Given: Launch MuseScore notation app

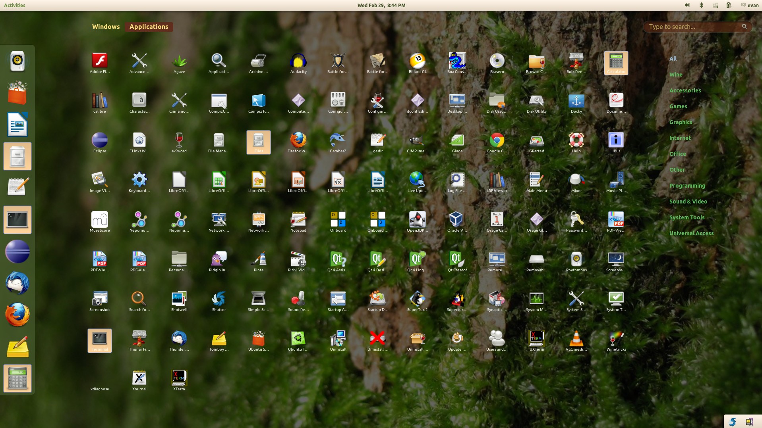Looking at the screenshot, I should (x=100, y=222).
